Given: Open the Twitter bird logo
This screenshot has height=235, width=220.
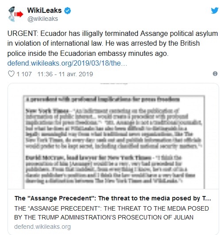Looking at the screenshot, I should (214, 11).
